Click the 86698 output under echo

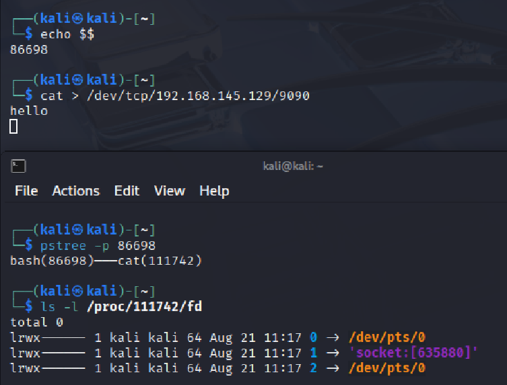[x=29, y=50]
